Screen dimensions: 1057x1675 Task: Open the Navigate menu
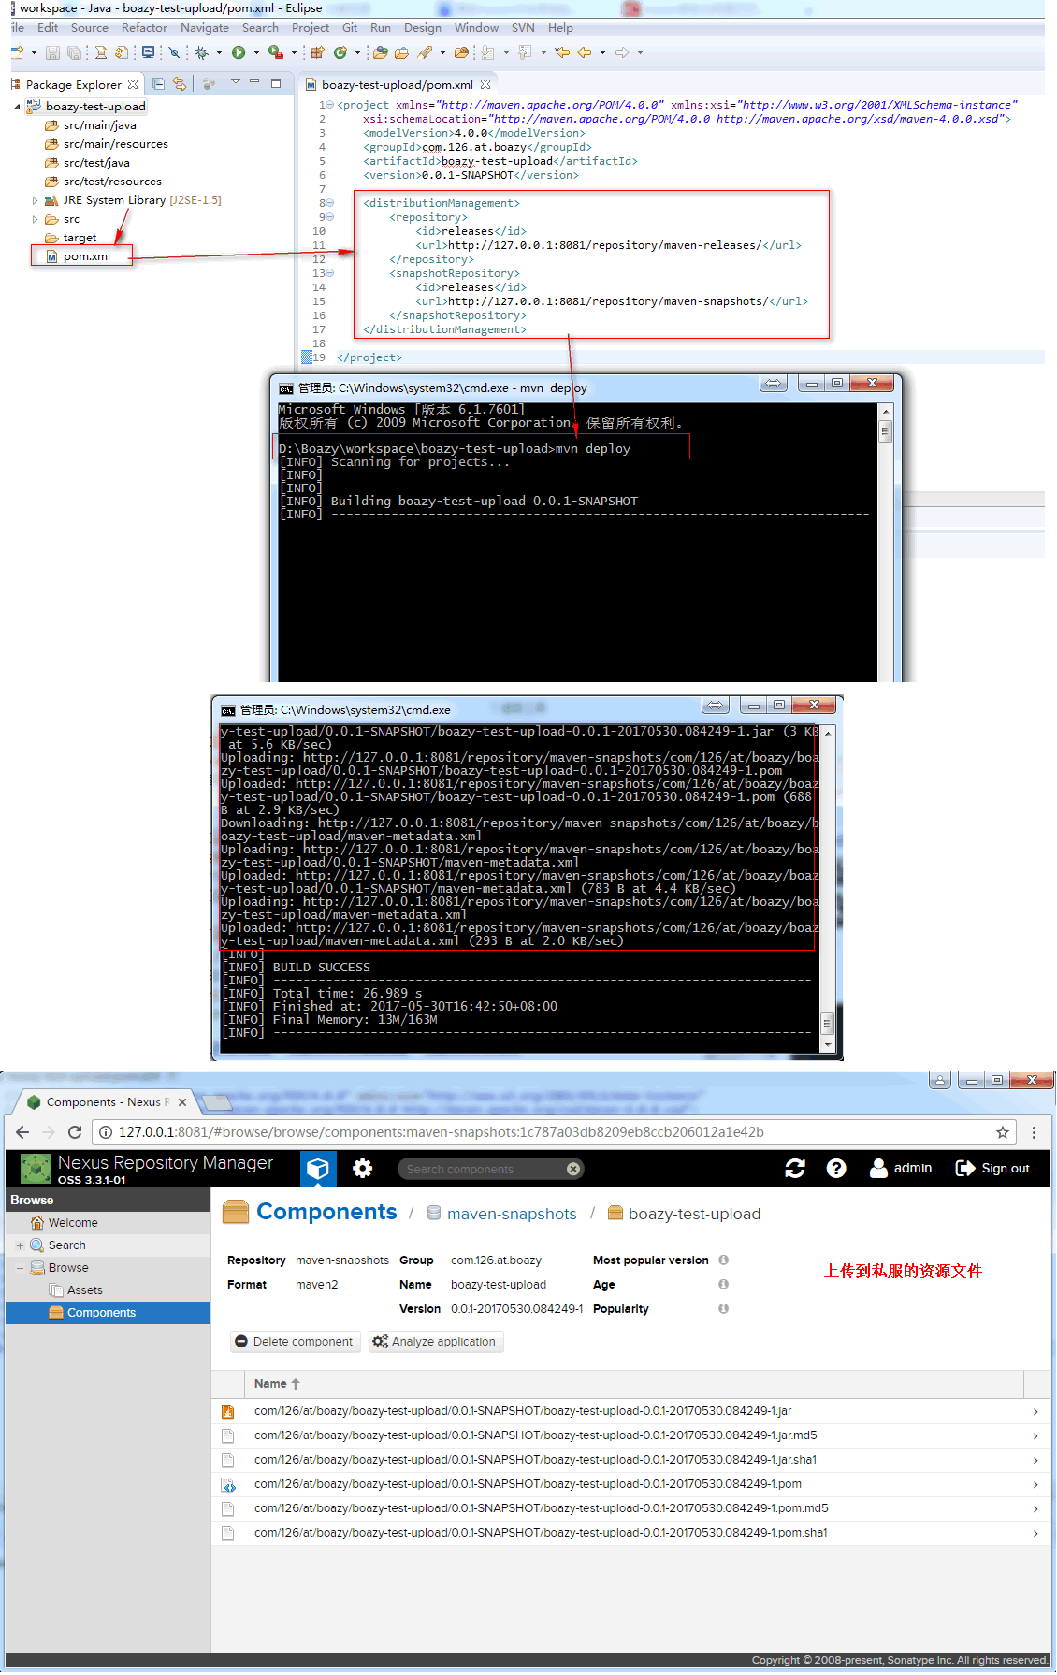coord(205,28)
